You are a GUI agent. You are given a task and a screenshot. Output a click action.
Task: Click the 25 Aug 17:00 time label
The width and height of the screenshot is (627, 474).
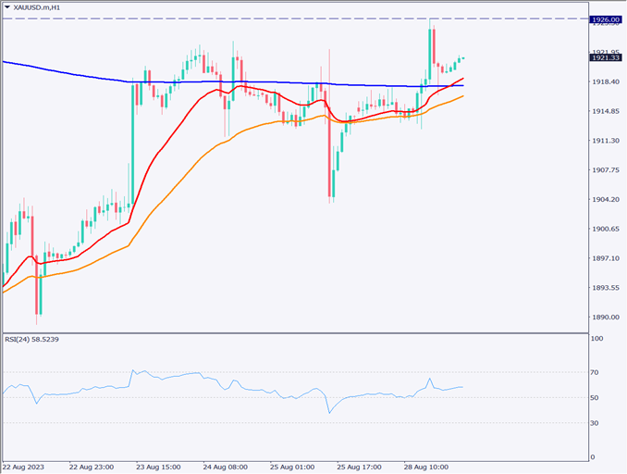(361, 468)
